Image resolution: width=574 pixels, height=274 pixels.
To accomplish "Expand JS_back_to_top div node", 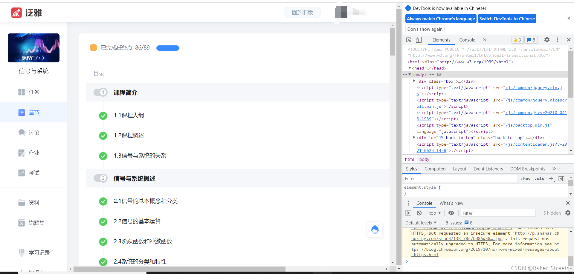I will click(x=414, y=137).
